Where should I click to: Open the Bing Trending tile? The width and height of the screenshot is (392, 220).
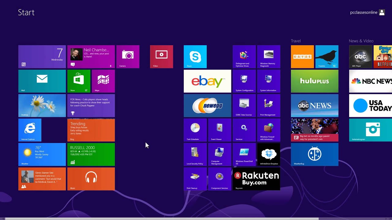coord(91,130)
